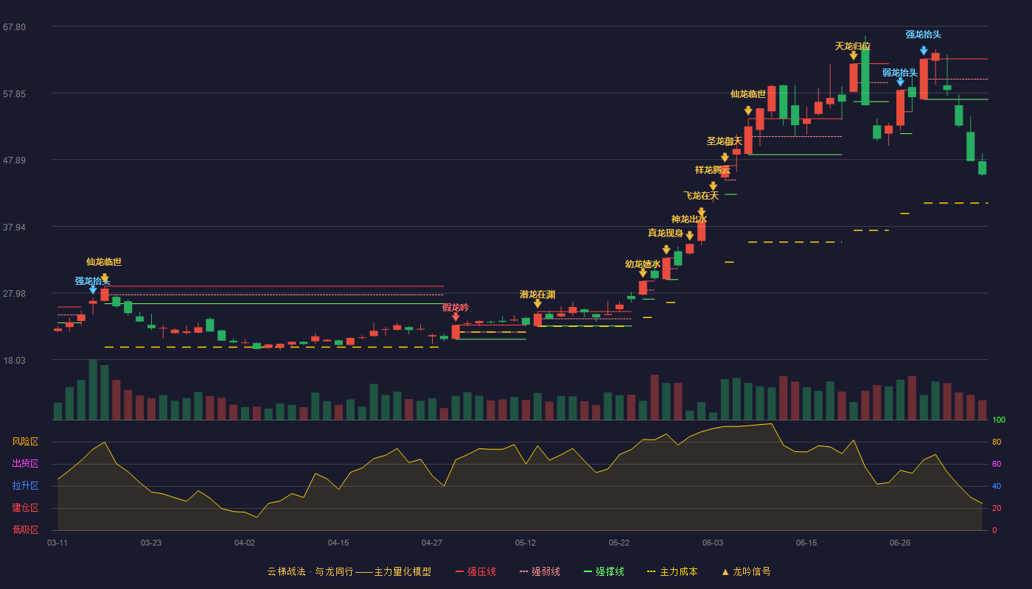Screen dimensions: 1032x589
Task: Click the 飞龙在天 signal arrow
Action: coord(702,213)
